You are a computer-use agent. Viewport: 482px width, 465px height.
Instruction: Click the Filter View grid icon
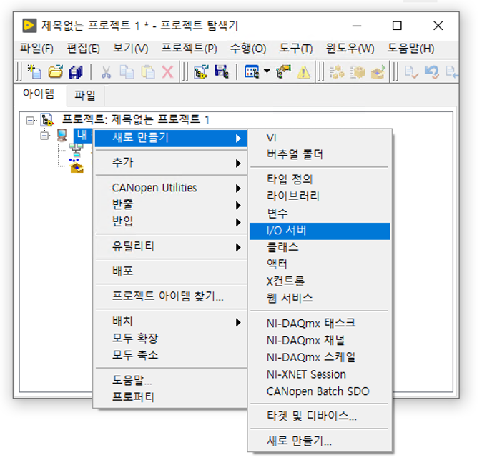coord(252,72)
